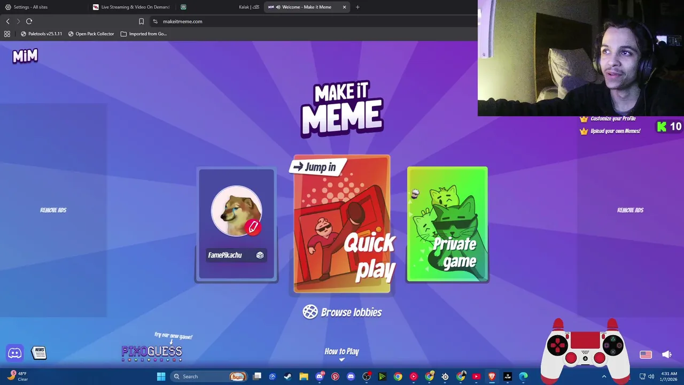Open Discord taskbar icon with notification badge
Screen dimensions: 684x385
point(320,376)
